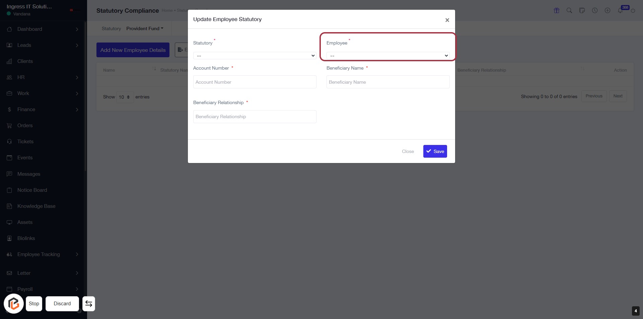Expand the Finance sidebar menu

tap(43, 109)
